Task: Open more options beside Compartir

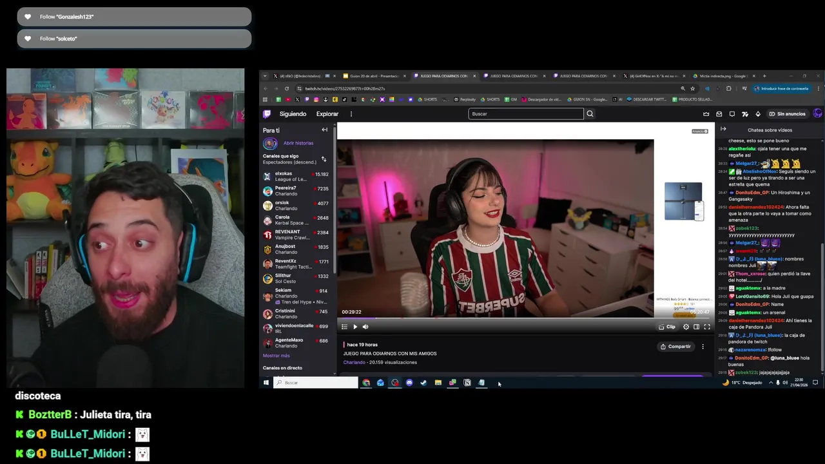Action: click(x=703, y=347)
